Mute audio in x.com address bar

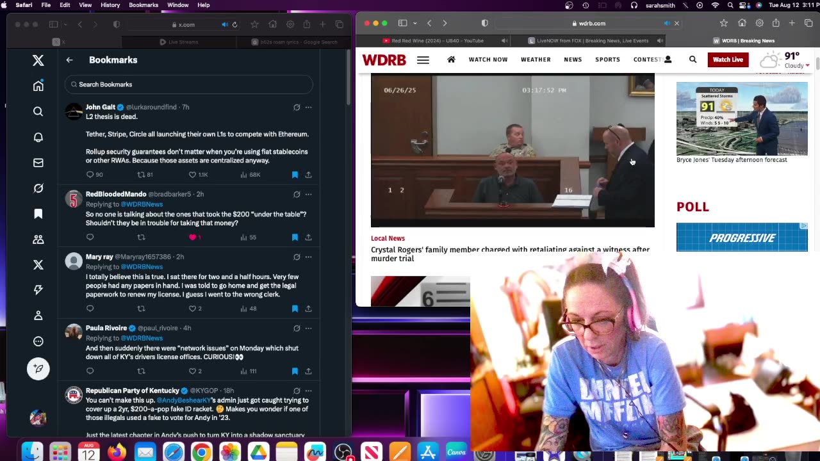[224, 24]
